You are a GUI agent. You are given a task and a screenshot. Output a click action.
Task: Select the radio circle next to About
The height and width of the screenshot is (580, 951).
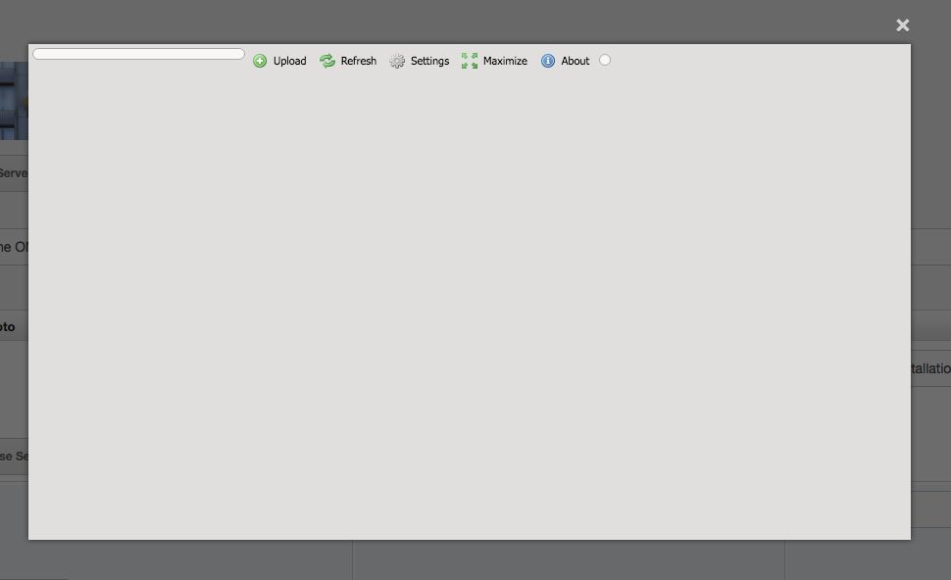(x=605, y=60)
